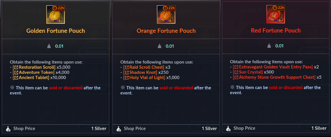Open the Raid Scroll Chest item link
331x137 pixels.
[144, 67]
